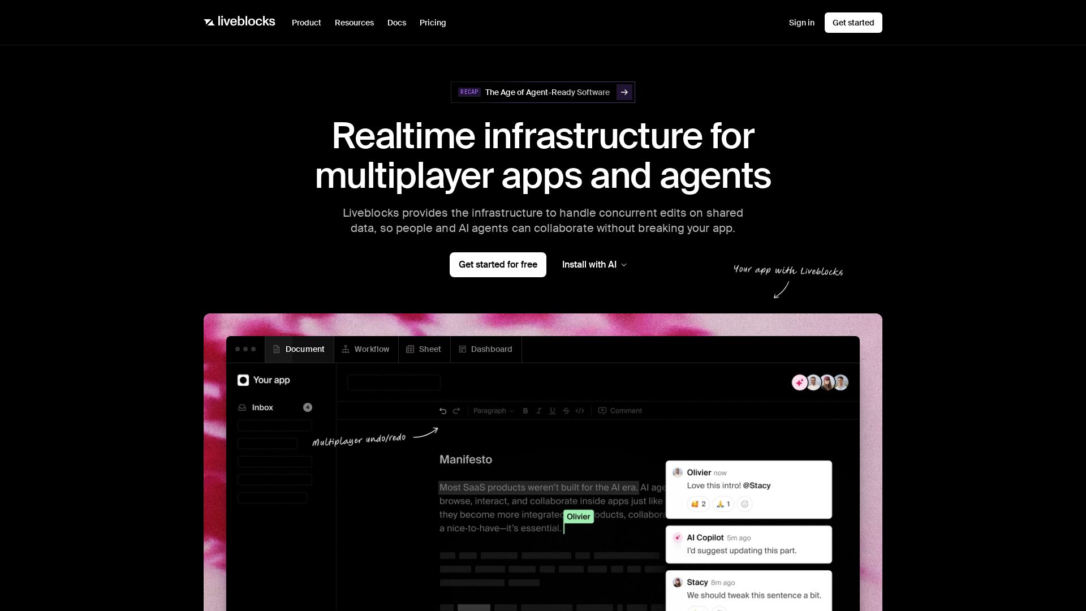Click the "Realtime infrastructure for" headline

click(x=543, y=136)
